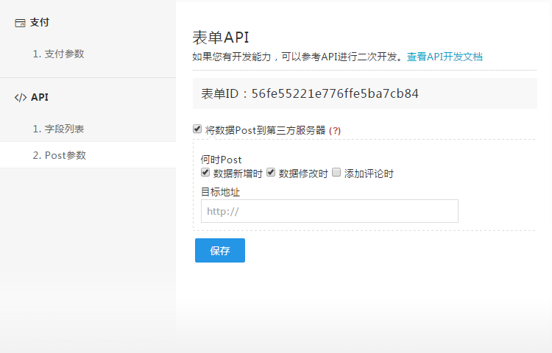Uncheck the 数据修改时 checkbox
552x353 pixels.
(271, 173)
